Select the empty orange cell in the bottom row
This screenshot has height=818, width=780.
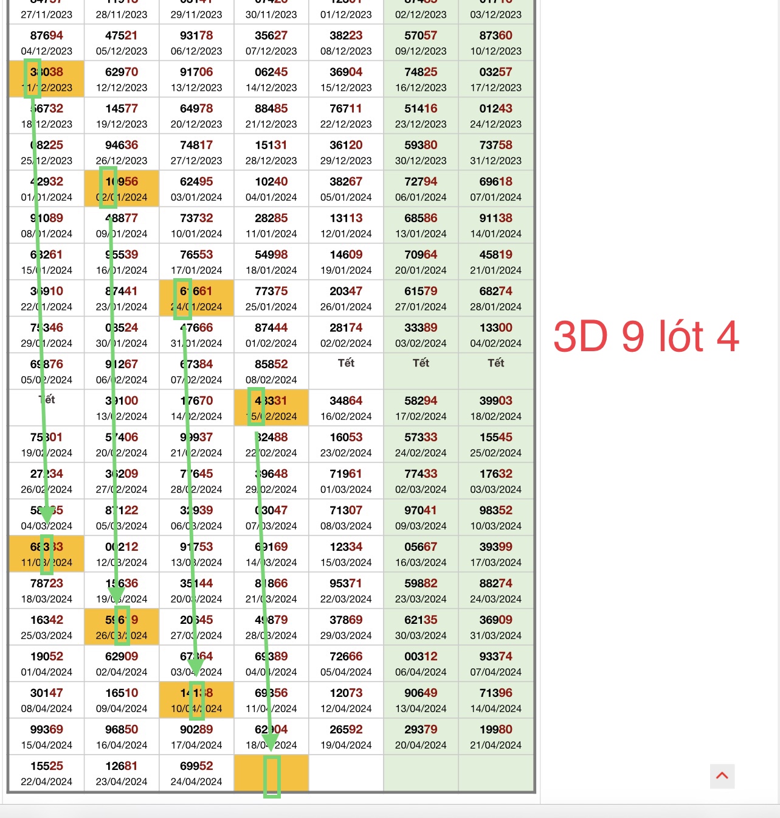tap(271, 773)
